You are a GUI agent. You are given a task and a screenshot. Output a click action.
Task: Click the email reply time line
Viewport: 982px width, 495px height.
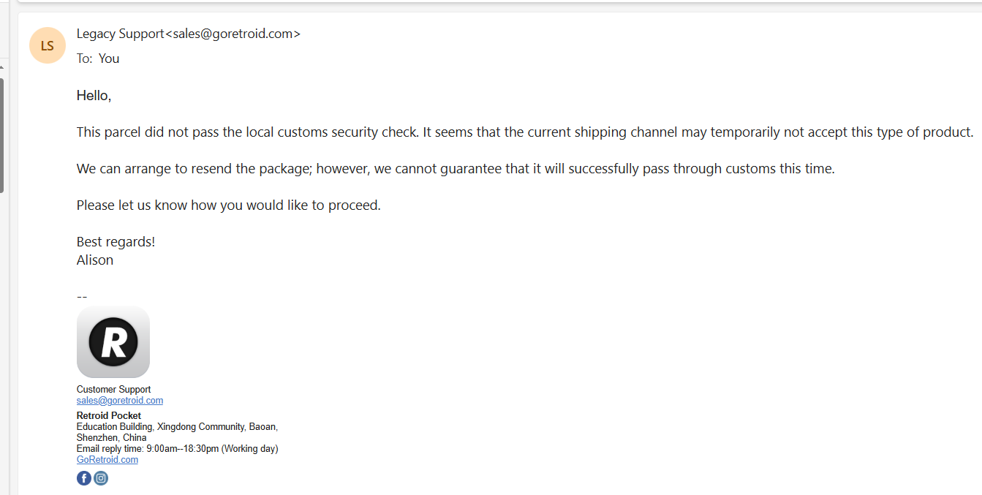[177, 449]
